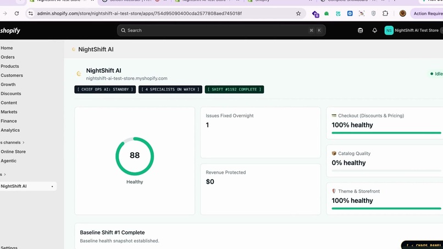The width and height of the screenshot is (443, 249).
Task: Click the address bar URL
Action: 139,13
